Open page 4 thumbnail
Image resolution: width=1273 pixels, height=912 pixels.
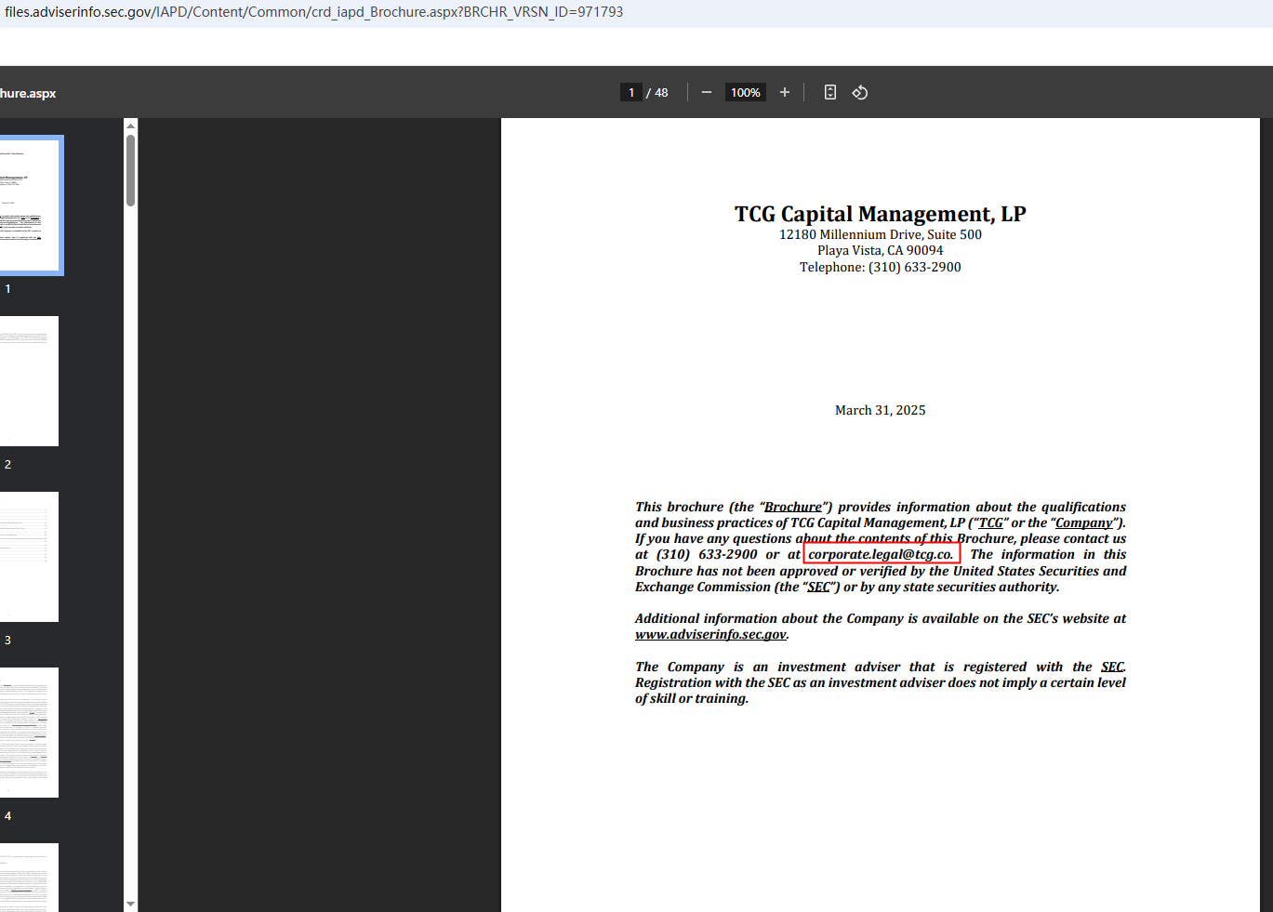click(29, 733)
